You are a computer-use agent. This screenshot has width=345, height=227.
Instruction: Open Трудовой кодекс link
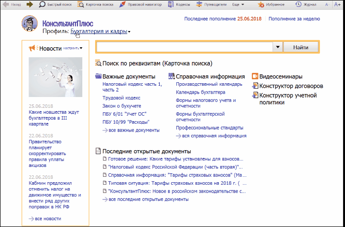(x=121, y=98)
